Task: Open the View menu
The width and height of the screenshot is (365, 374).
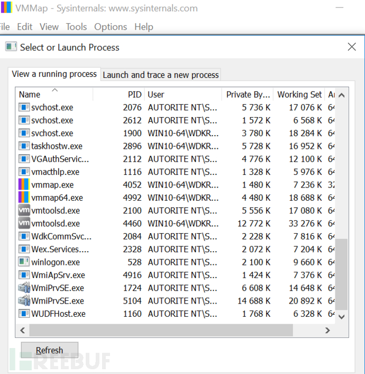Action: click(49, 26)
